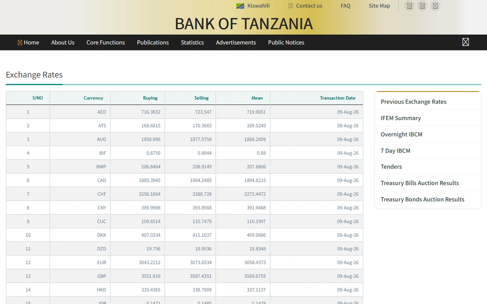Click CNY selling rate 393.8988
487x304 pixels.
(x=202, y=208)
